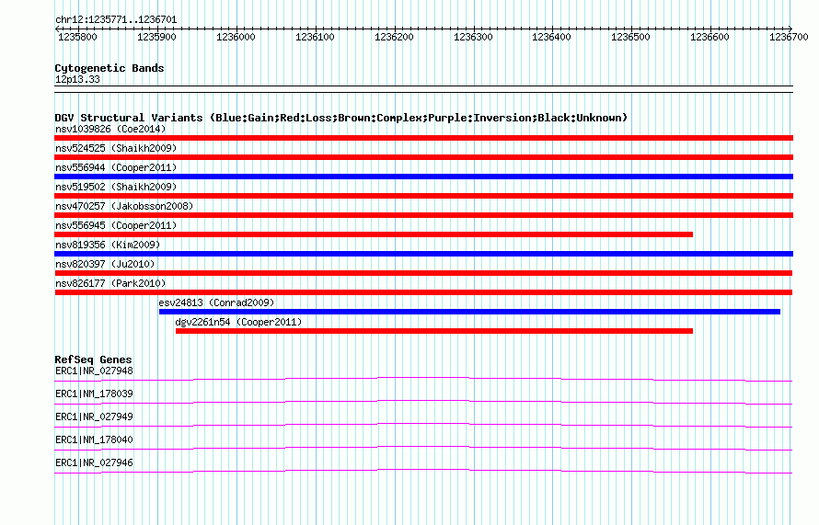Open variant nsv826177 (Park2010) label
This screenshot has width=819, height=525.
tap(110, 283)
